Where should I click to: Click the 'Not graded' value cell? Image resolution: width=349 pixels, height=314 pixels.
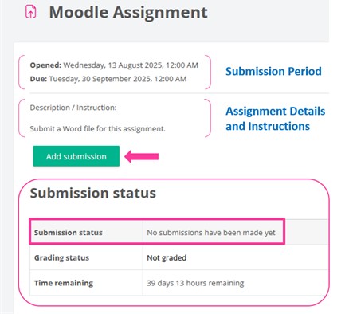[x=235, y=257]
